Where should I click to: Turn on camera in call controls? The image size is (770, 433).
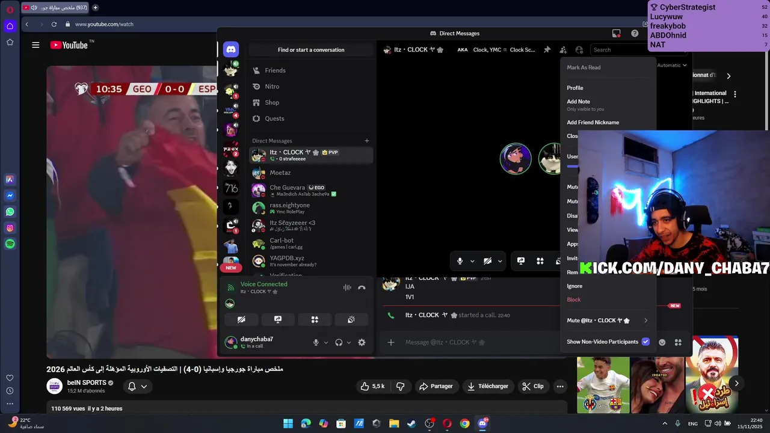point(487,261)
